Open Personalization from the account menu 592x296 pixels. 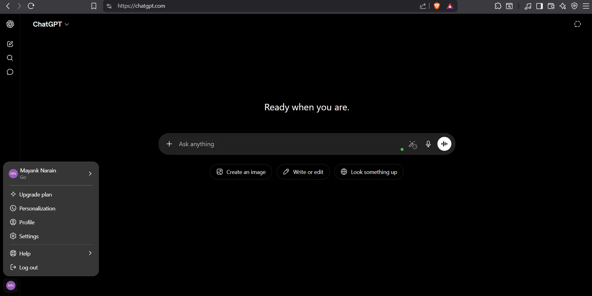pos(51,208)
